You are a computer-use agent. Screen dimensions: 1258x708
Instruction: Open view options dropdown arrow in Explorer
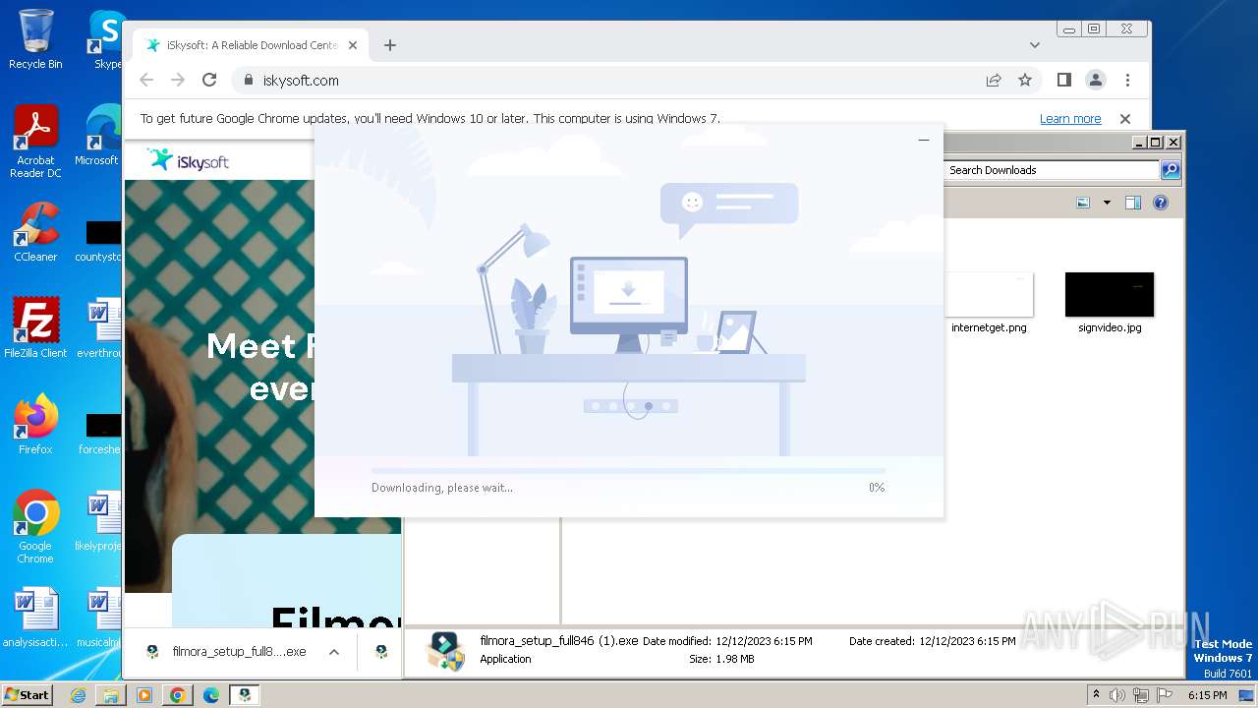[x=1107, y=203]
